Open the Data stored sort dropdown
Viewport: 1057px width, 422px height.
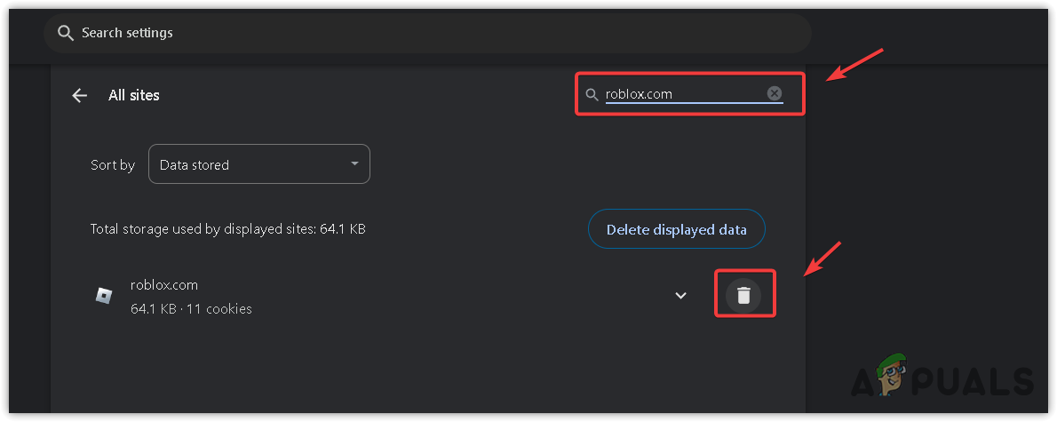click(258, 164)
